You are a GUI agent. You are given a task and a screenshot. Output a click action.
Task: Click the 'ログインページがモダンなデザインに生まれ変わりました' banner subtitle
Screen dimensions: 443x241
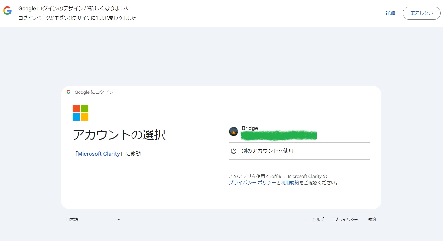point(77,18)
